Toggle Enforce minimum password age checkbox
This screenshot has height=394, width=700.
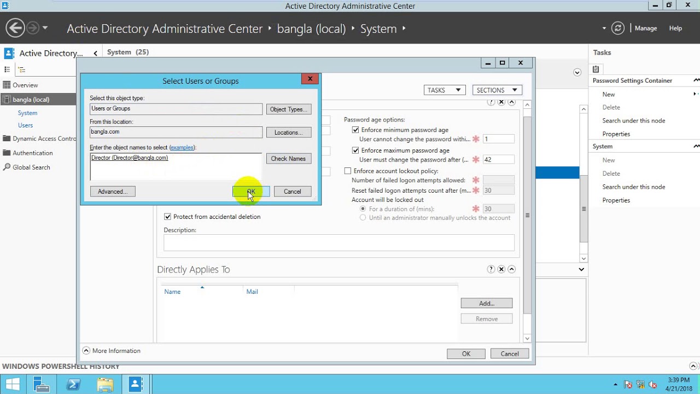355,130
